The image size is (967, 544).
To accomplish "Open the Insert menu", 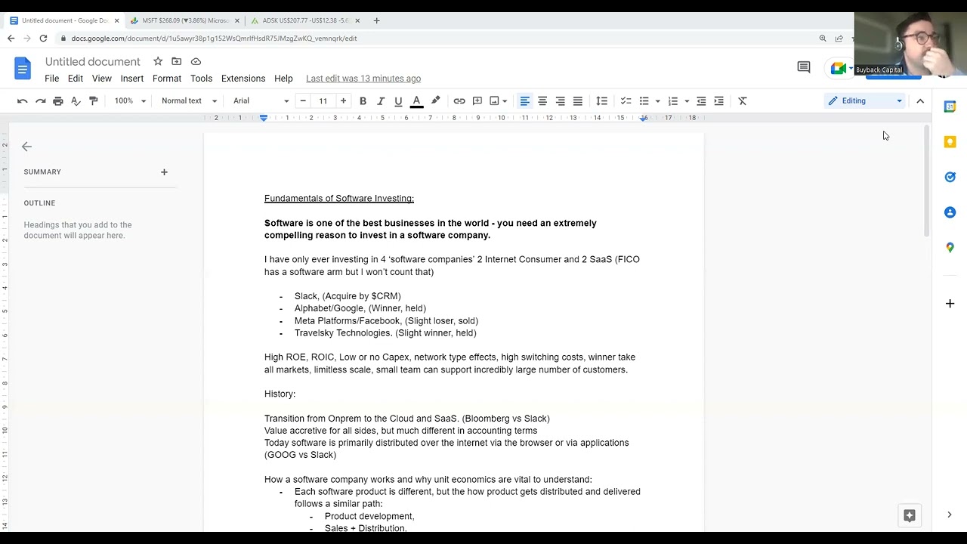I will click(132, 79).
